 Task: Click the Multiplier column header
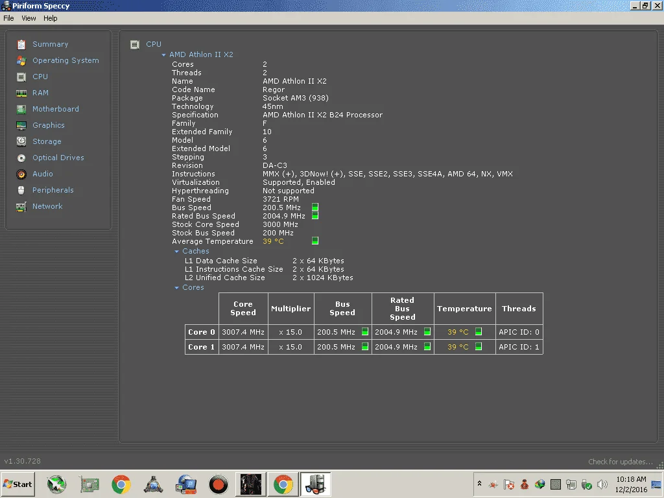click(291, 309)
